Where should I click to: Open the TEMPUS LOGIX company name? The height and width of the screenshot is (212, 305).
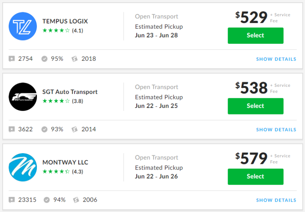point(65,21)
